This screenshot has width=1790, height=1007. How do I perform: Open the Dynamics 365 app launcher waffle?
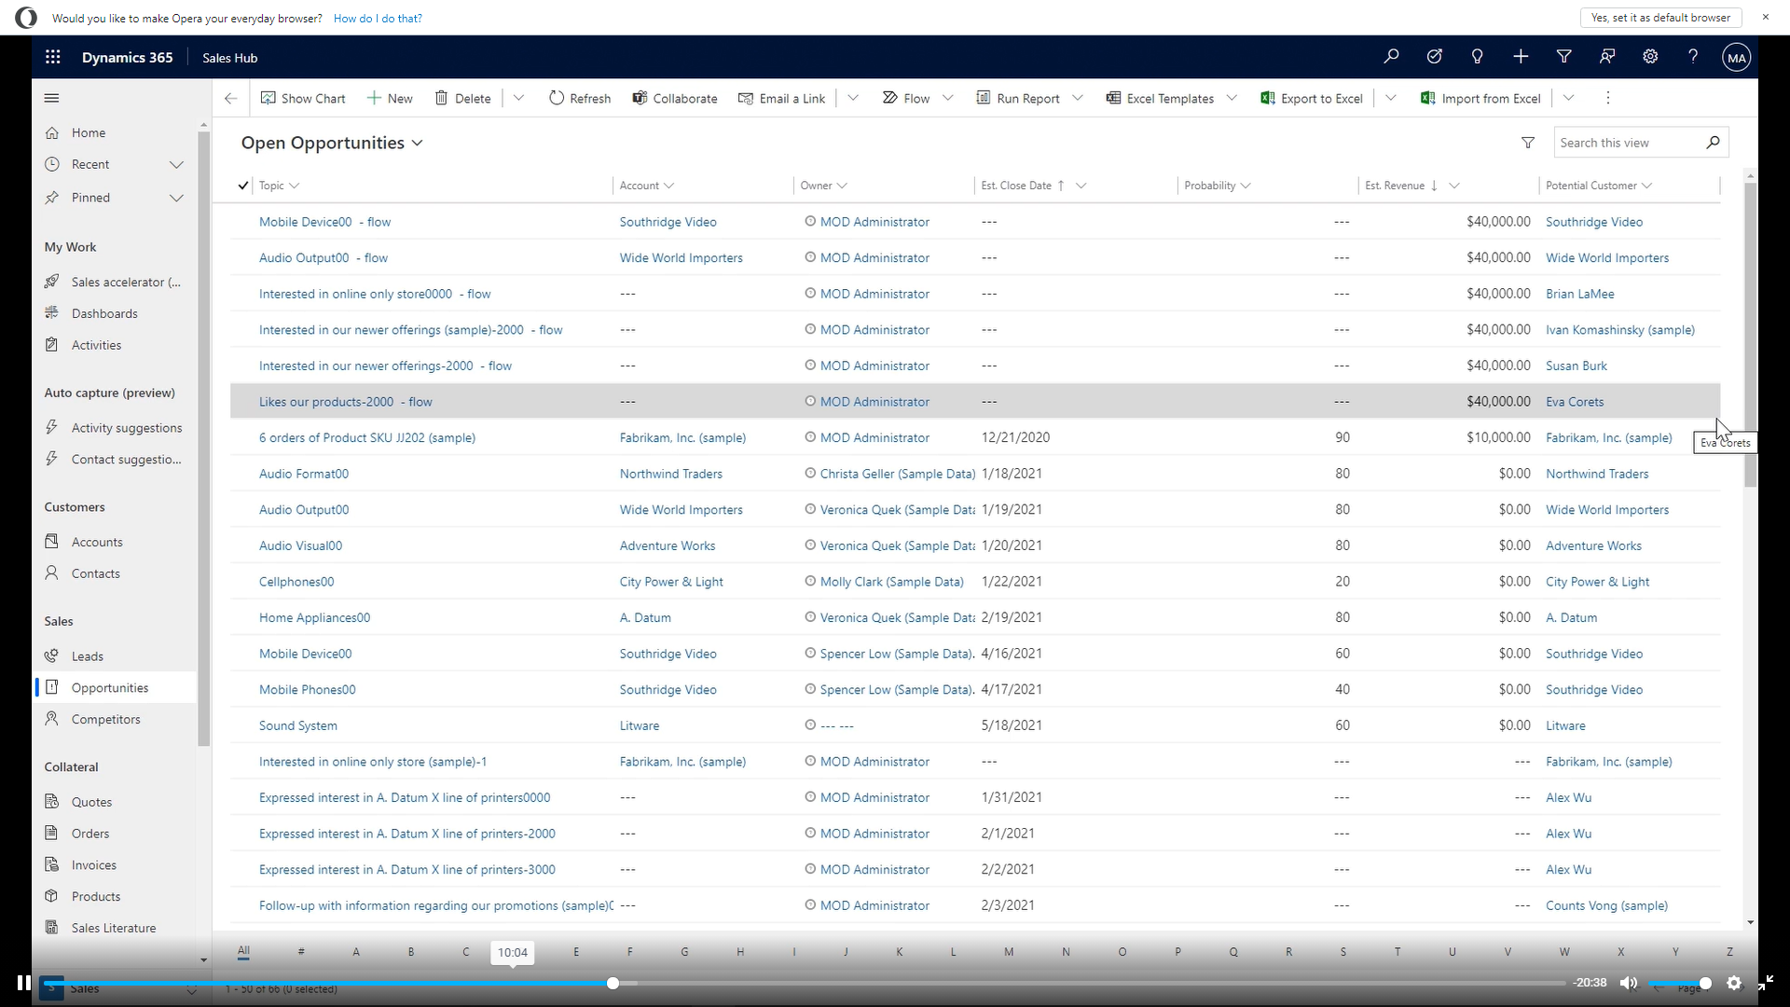52,57
